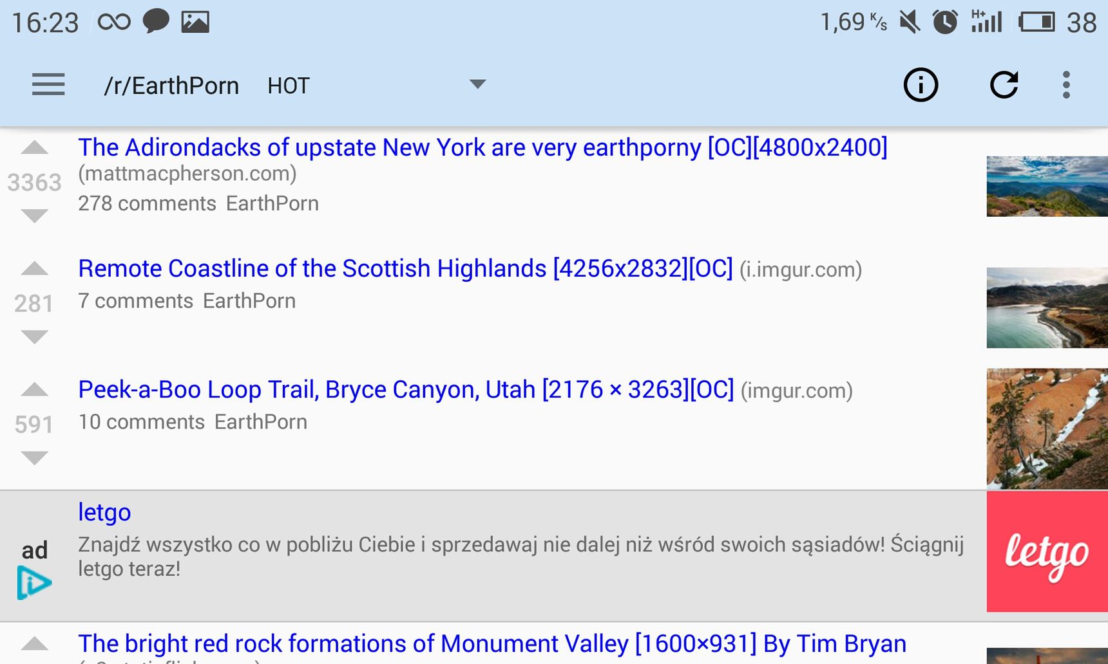View 278 comments on Adirondacks post
The height and width of the screenshot is (664, 1108).
point(147,203)
